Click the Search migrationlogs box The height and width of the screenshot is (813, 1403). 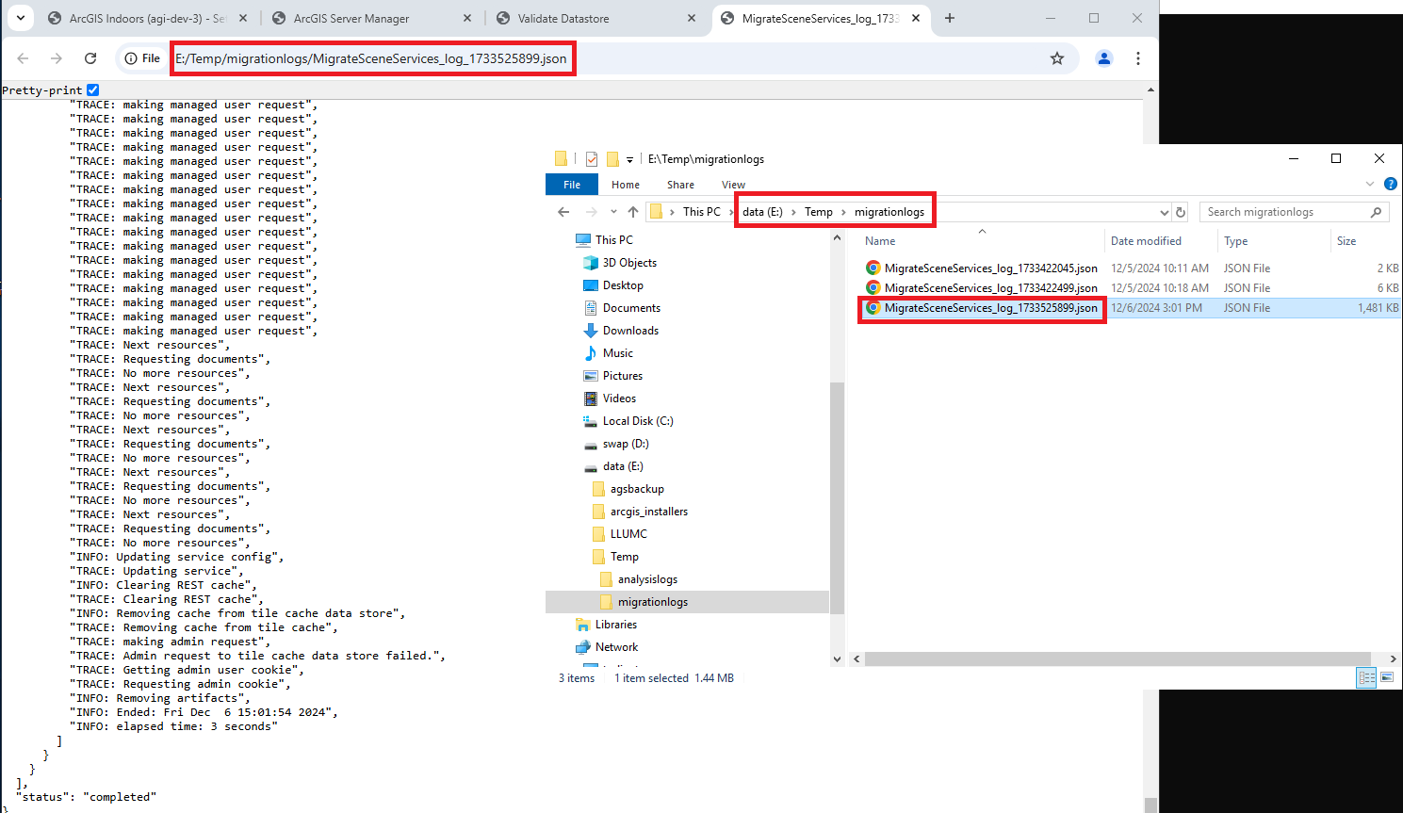pyautogui.click(x=1294, y=212)
